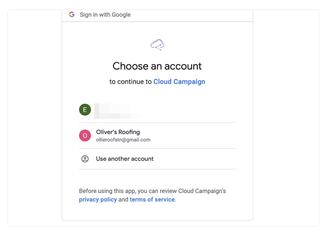Click the Sign in with Google header text
Viewport: 325px width, 237px height.
105,15
